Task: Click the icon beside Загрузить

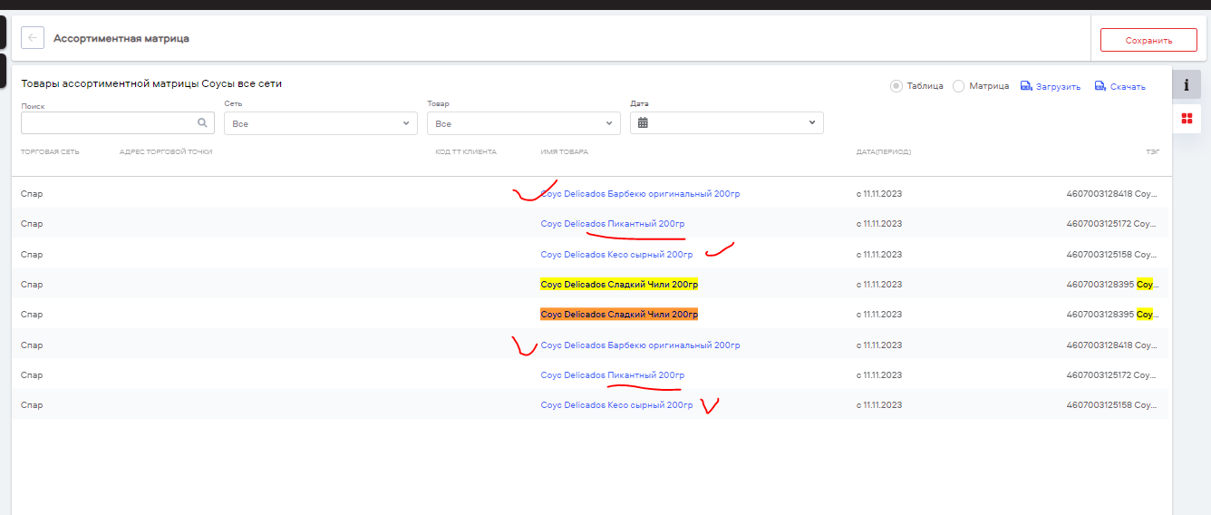Action: (x=1026, y=86)
